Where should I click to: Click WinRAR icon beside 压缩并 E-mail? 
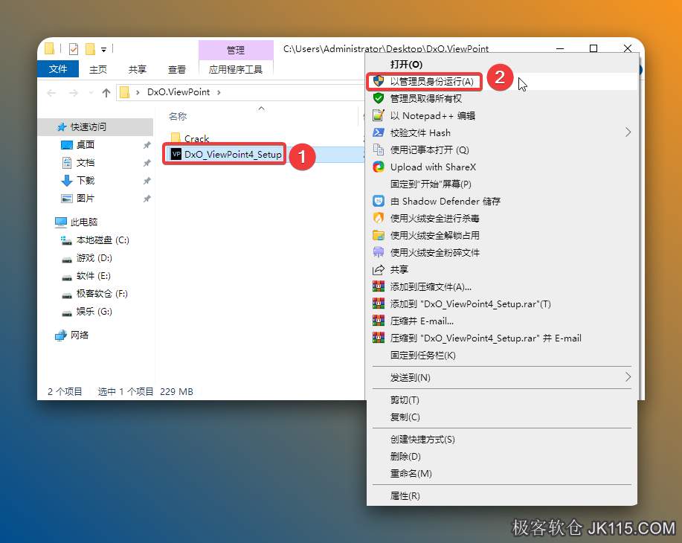pos(379,321)
